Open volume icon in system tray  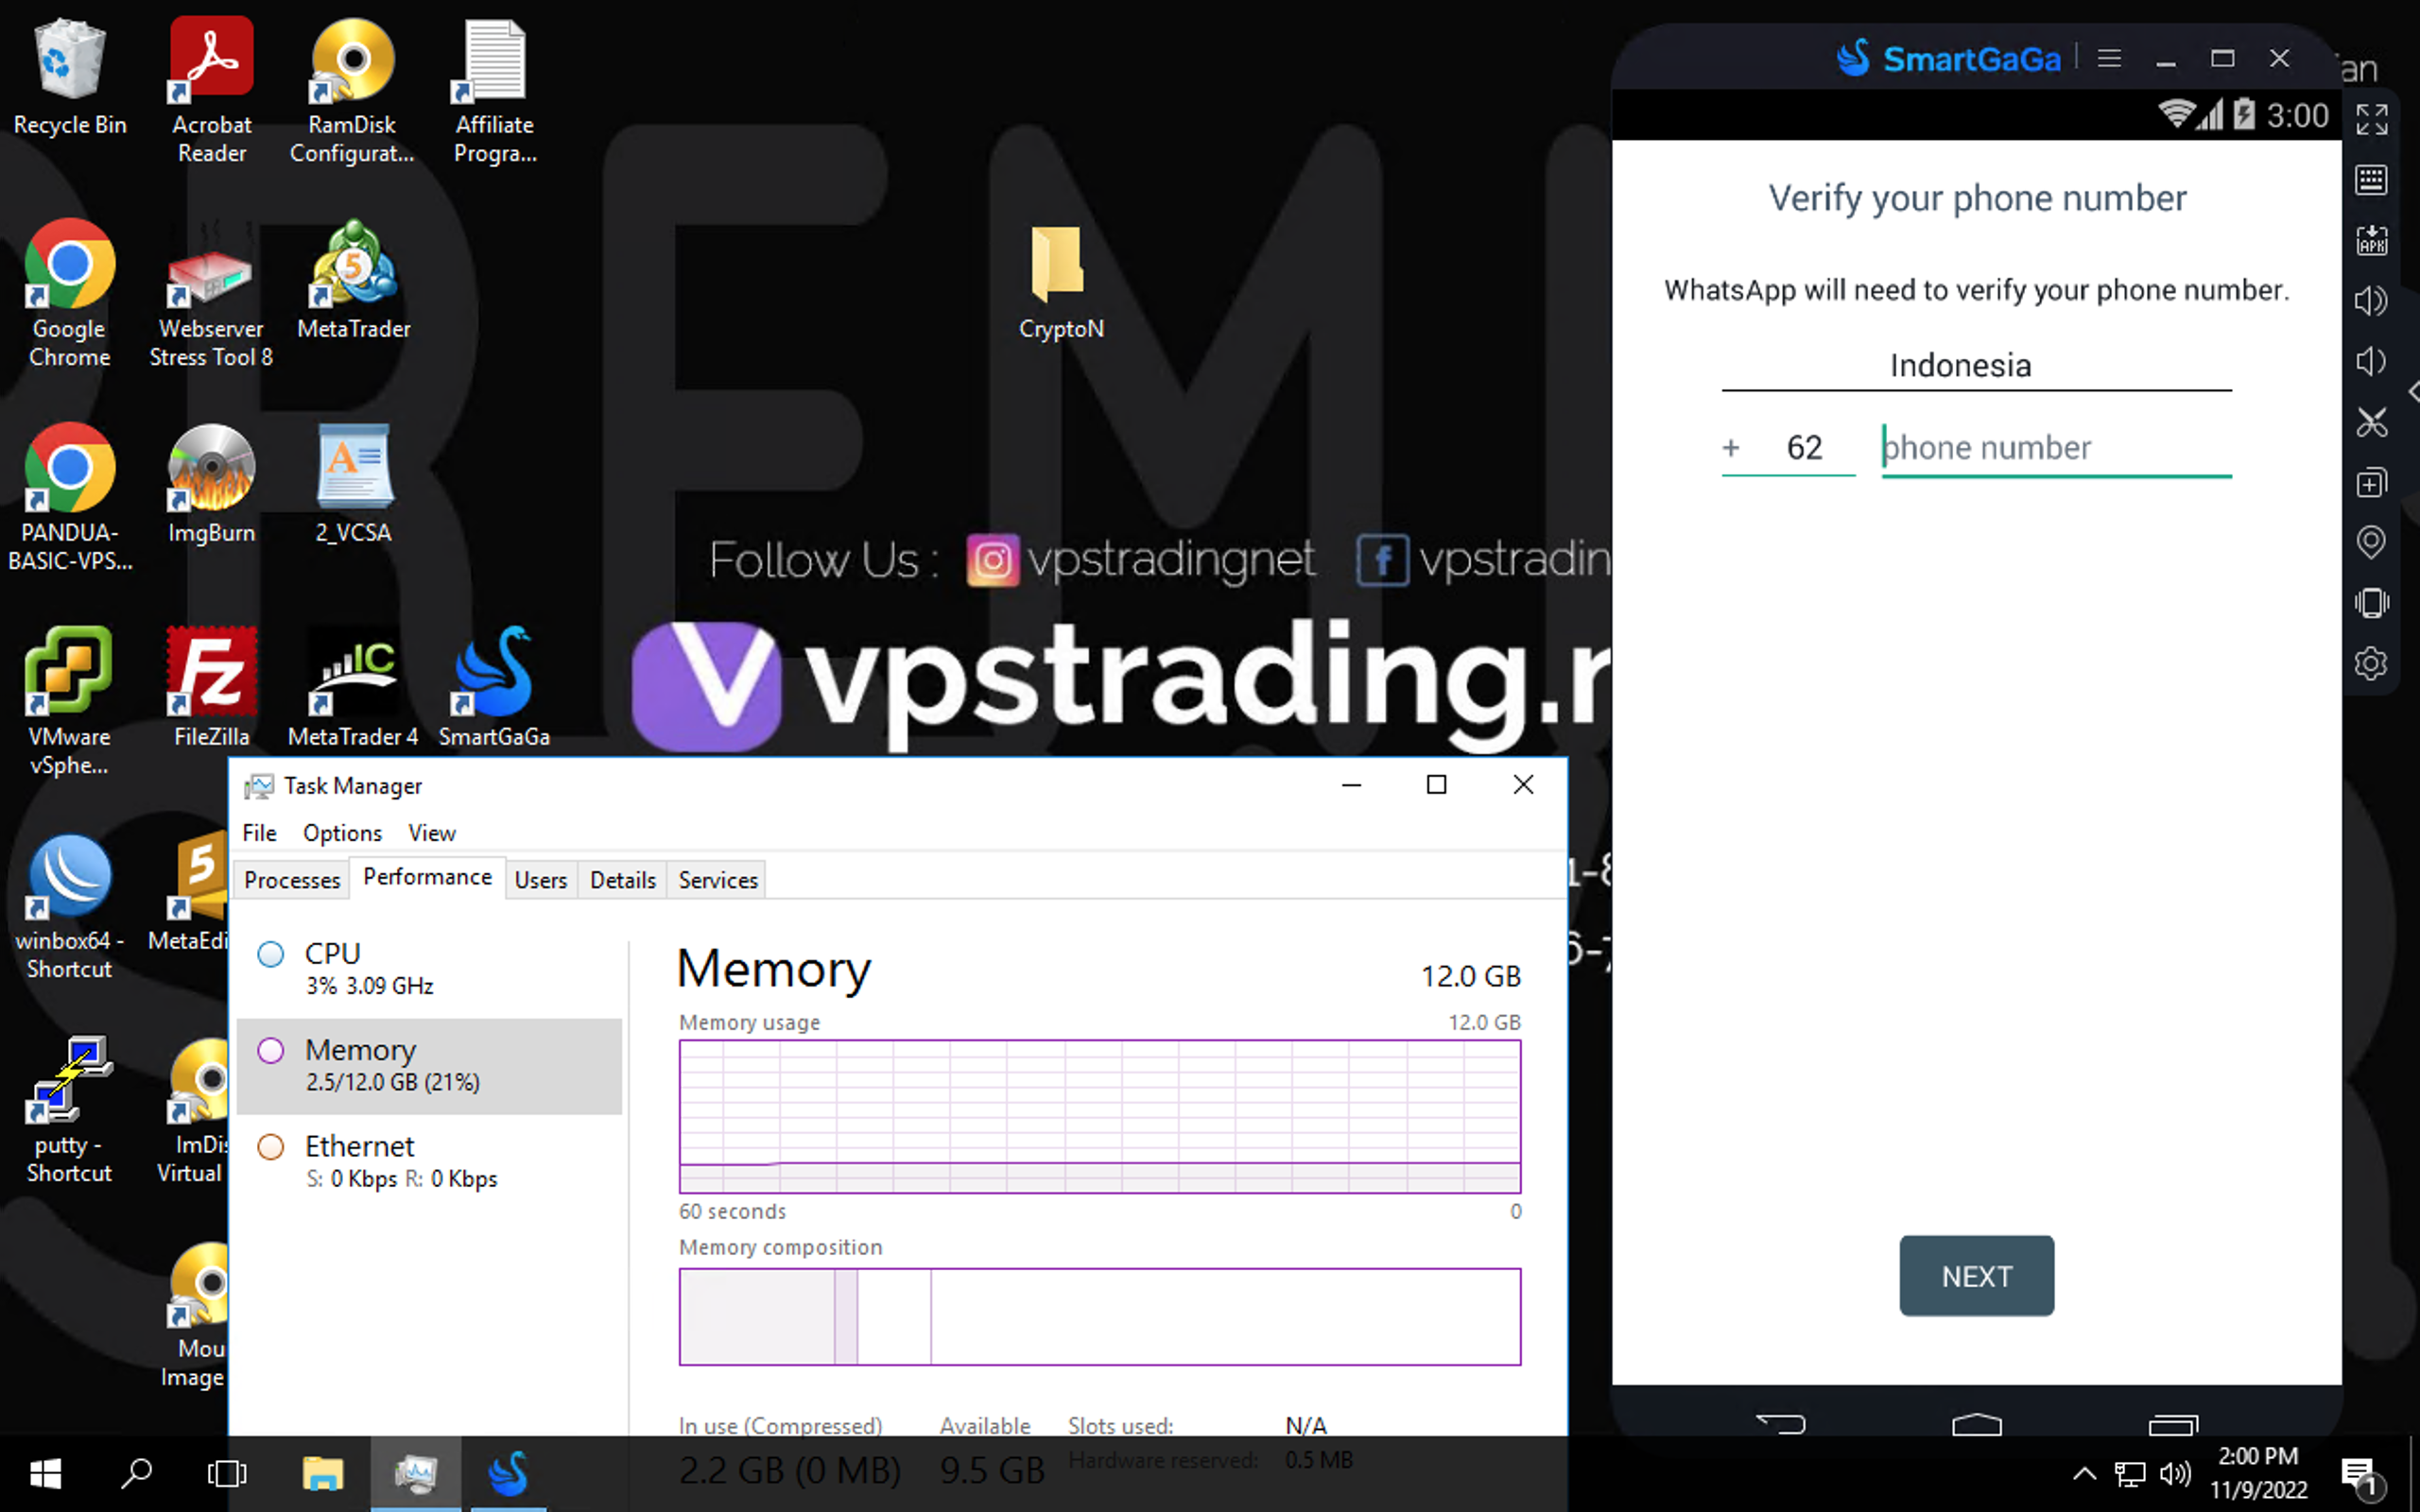tap(2174, 1474)
